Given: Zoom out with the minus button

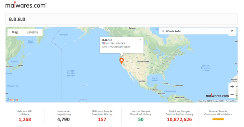Looking at the screenshot, I should (x=232, y=94).
